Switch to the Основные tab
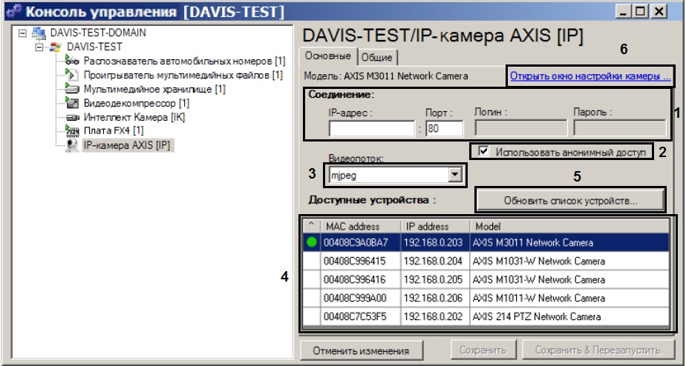686x366 pixels. pos(327,56)
